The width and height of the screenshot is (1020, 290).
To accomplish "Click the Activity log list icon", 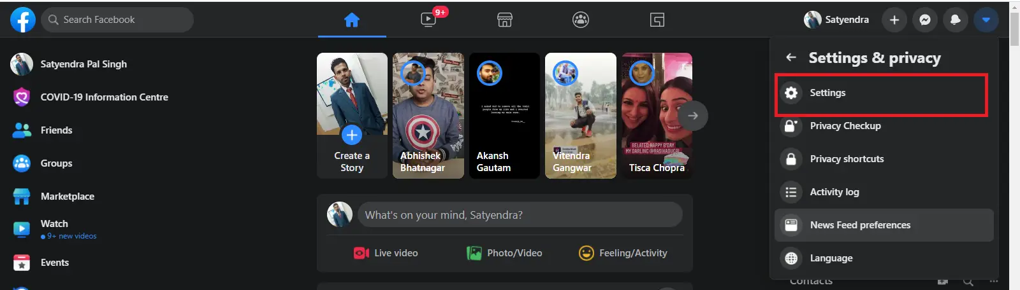I will [791, 192].
